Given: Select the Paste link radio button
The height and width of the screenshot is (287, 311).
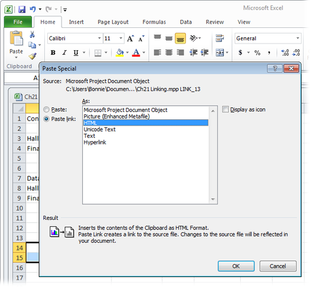Looking at the screenshot, I should click(46, 119).
